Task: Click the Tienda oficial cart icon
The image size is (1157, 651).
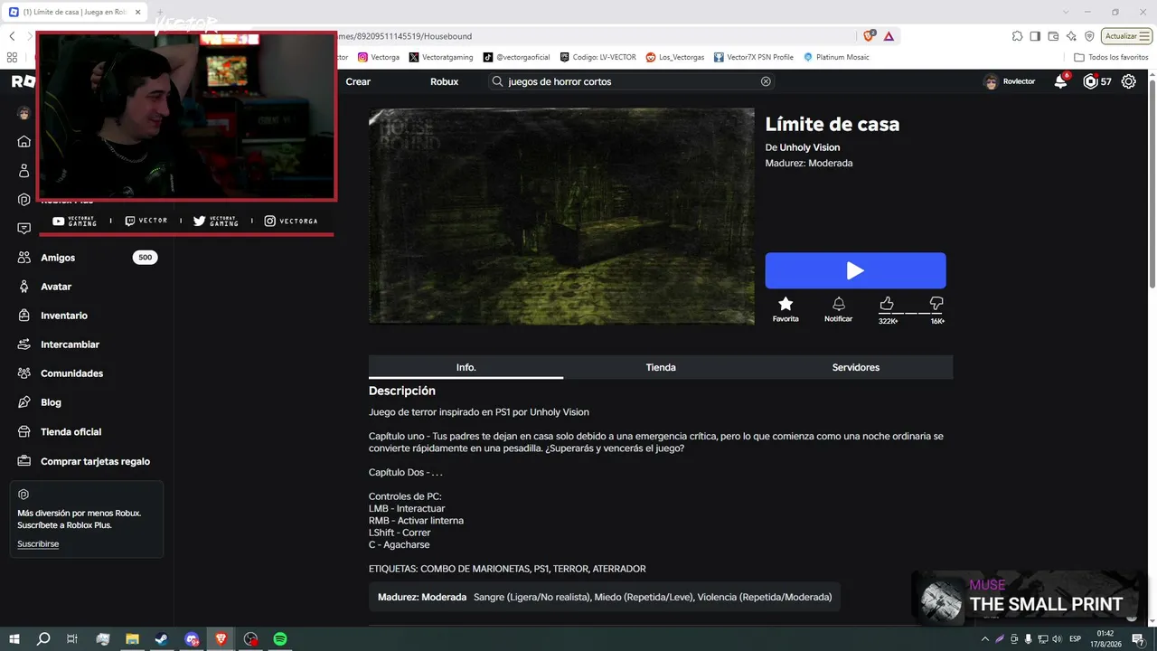Action: click(x=24, y=432)
